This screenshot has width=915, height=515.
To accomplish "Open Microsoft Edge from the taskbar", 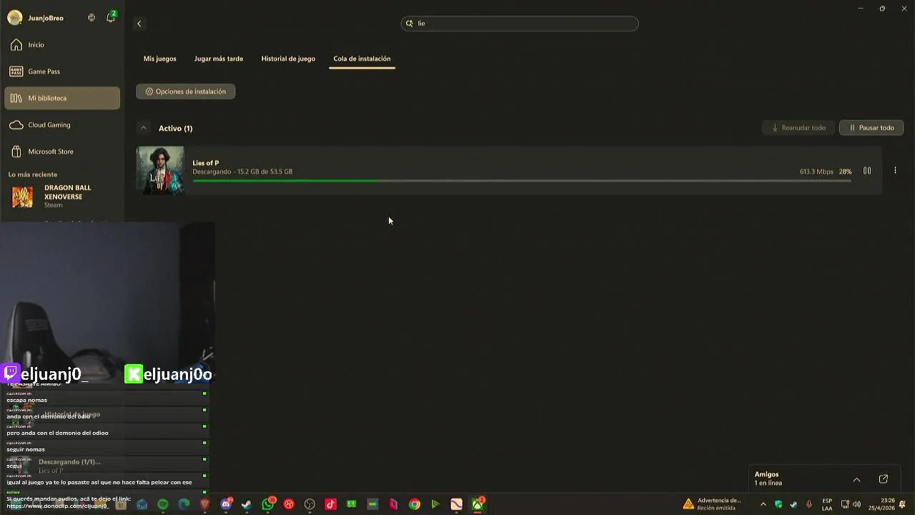I will (184, 504).
